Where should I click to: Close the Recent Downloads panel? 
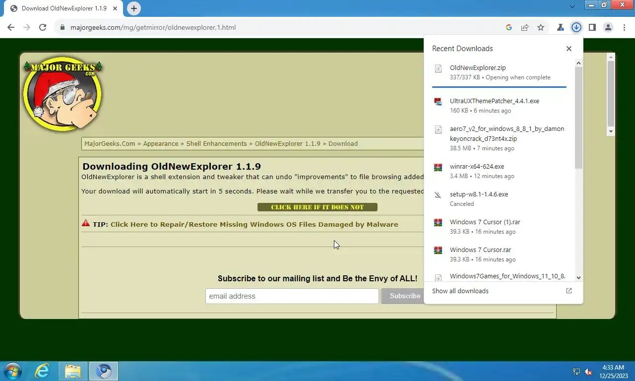(569, 49)
